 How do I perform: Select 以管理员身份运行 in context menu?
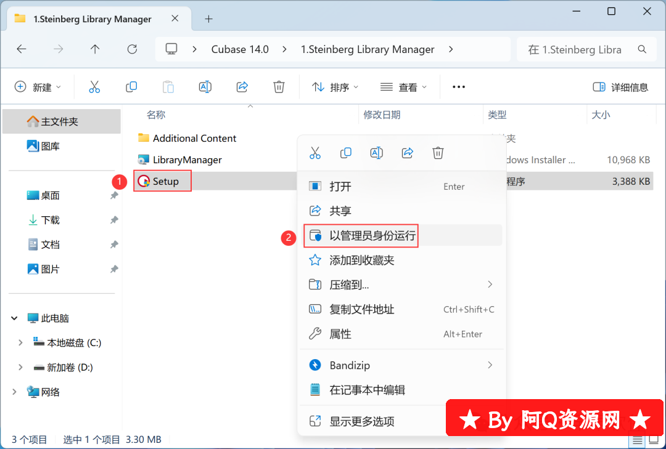coord(403,235)
